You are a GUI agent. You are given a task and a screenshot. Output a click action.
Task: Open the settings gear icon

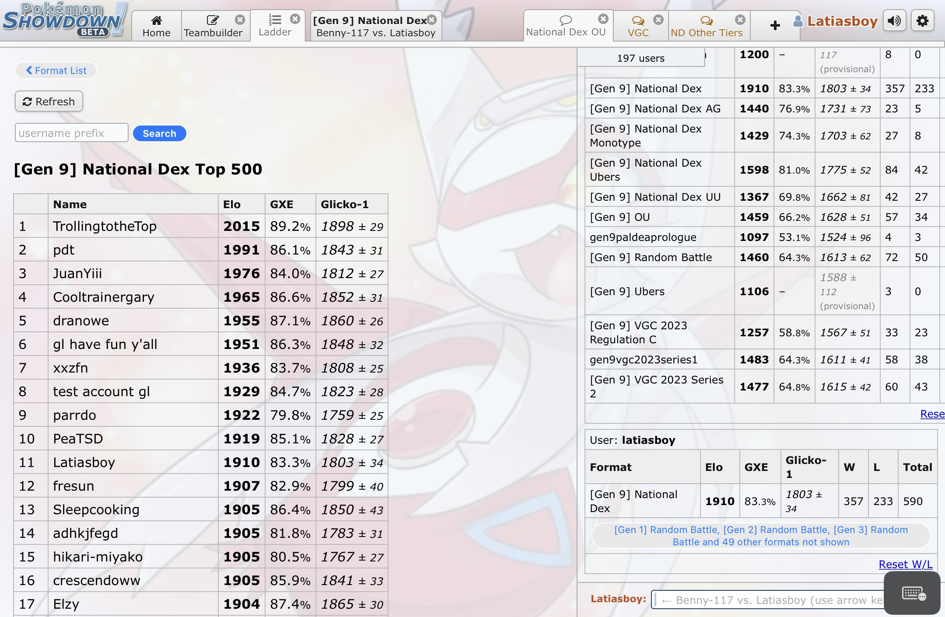coord(922,21)
